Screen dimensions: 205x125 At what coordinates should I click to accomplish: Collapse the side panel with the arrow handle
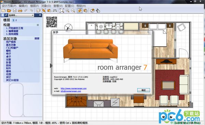(51, 65)
